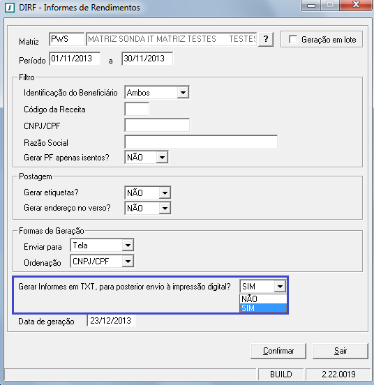This screenshot has height=385, width=374.
Task: Click the Código da Receita input field
Action: pyautogui.click(x=137, y=109)
